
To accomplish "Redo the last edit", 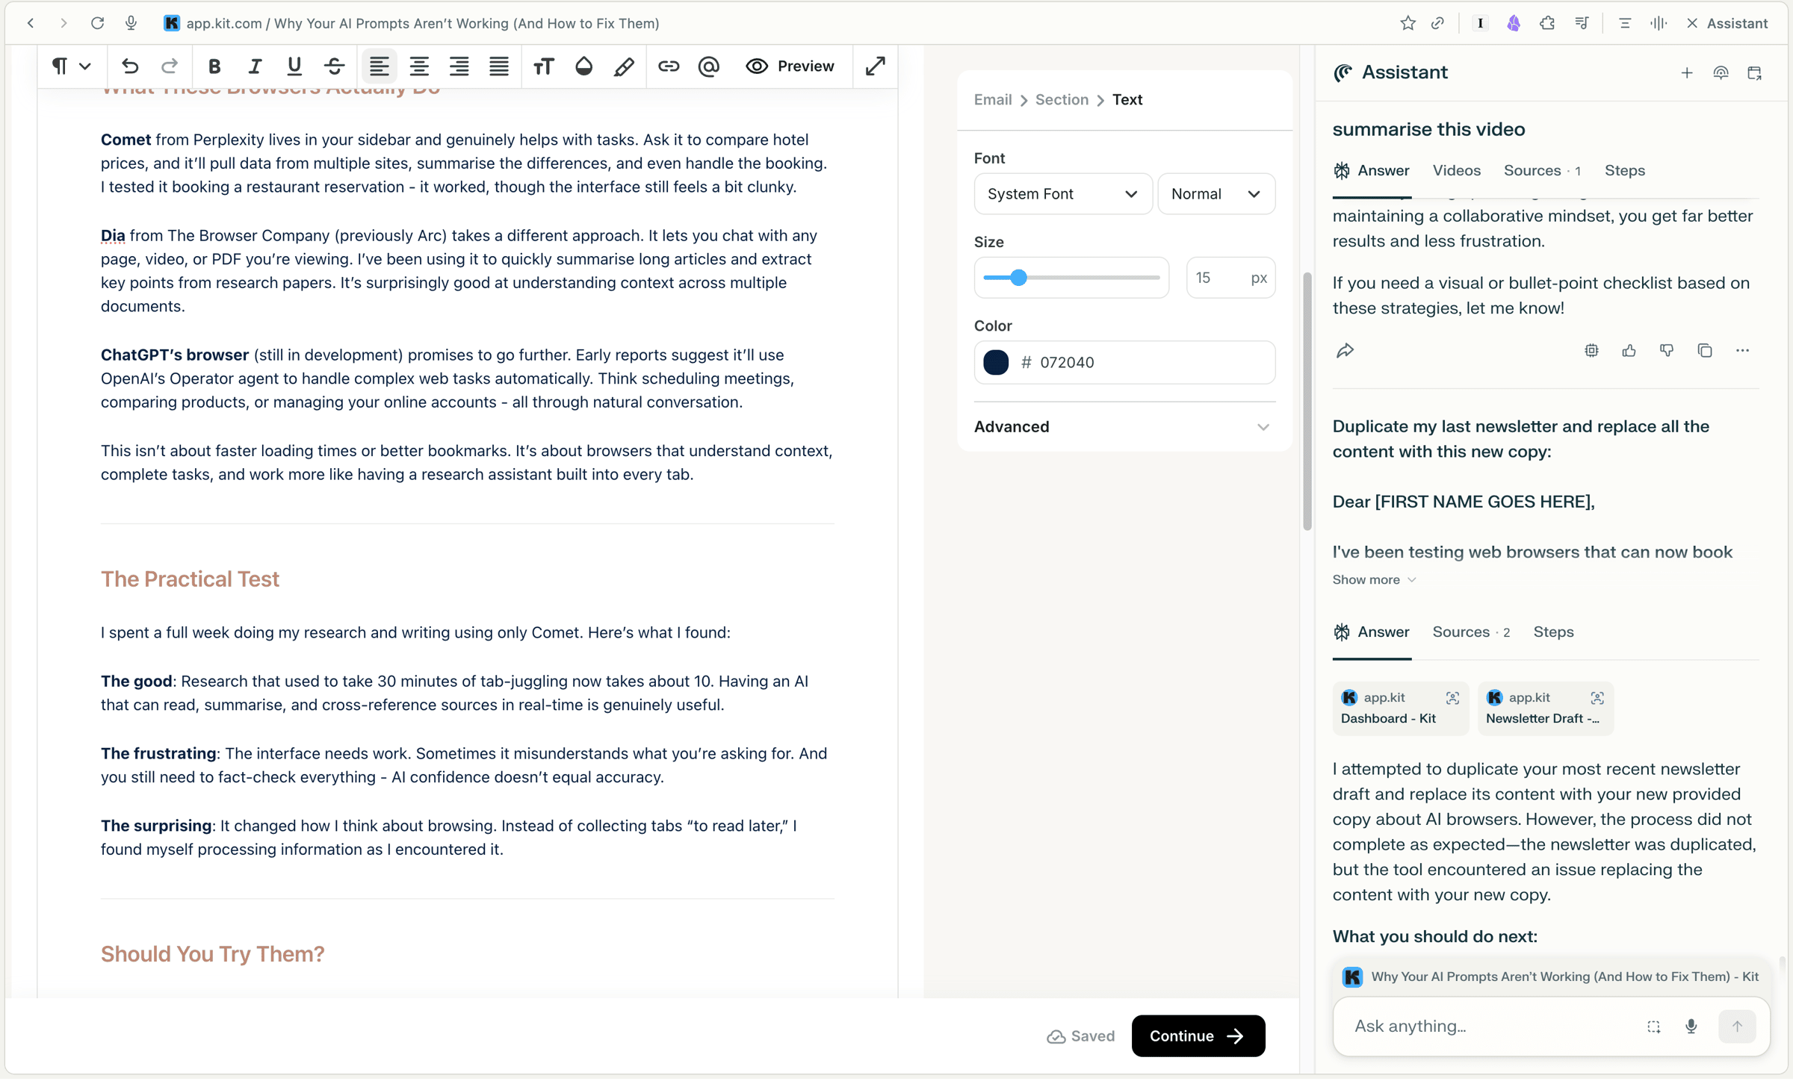I will tap(170, 66).
